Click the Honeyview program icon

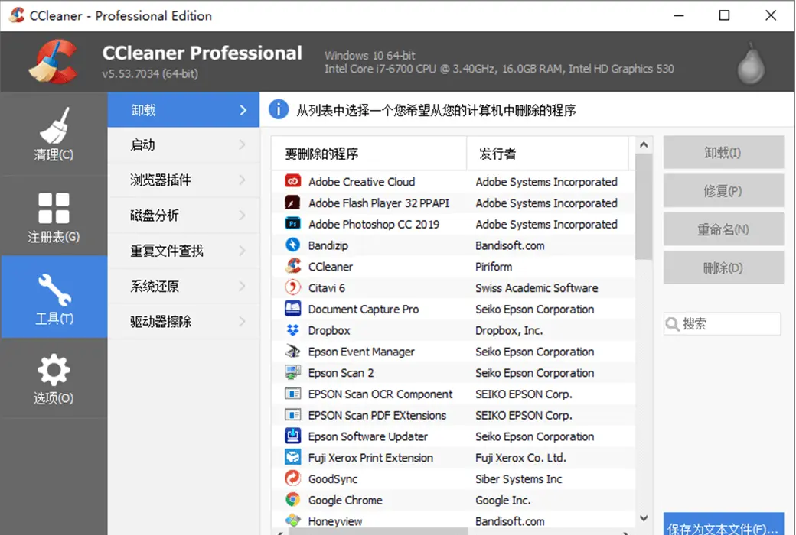click(292, 520)
